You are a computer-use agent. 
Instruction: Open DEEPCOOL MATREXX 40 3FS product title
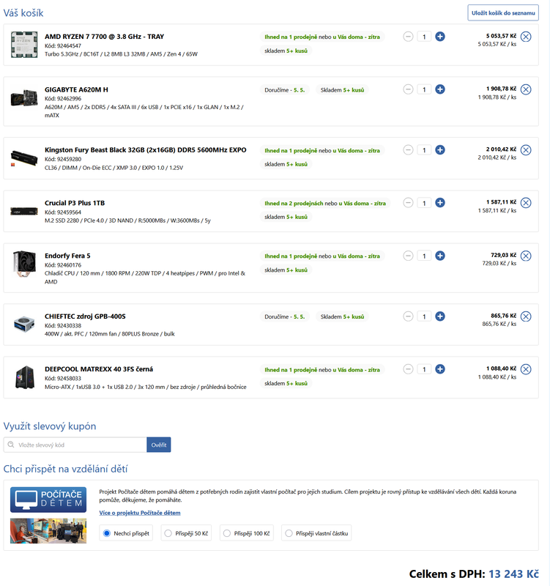click(99, 369)
